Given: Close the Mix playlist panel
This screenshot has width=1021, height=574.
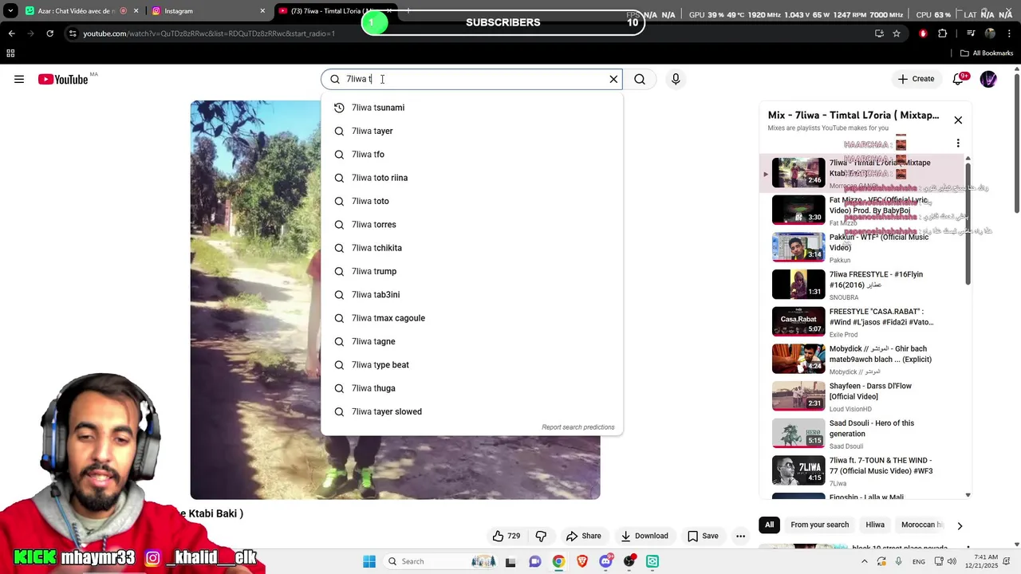Looking at the screenshot, I should point(958,120).
